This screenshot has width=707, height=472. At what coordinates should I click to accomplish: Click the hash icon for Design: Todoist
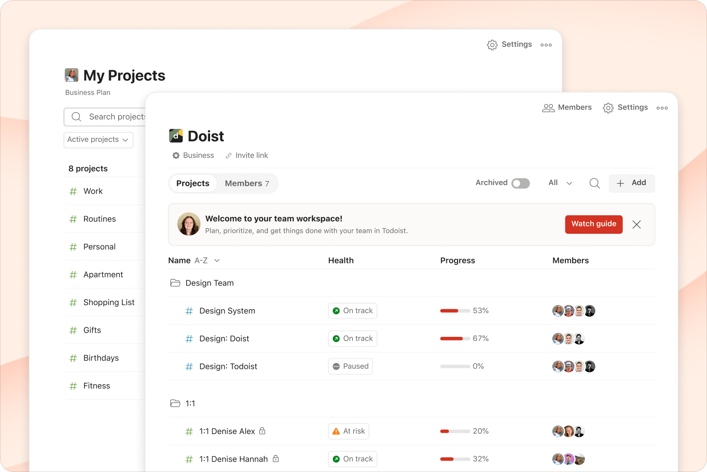[189, 367]
